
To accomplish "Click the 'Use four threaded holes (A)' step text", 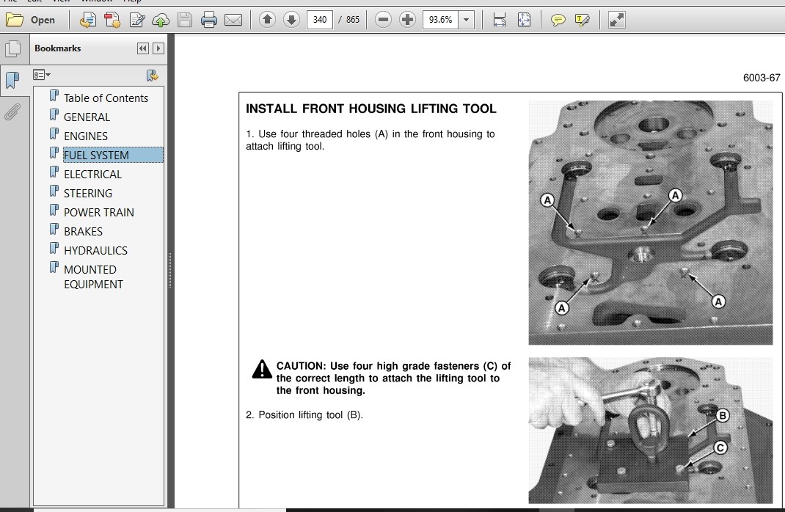I will pos(370,140).
